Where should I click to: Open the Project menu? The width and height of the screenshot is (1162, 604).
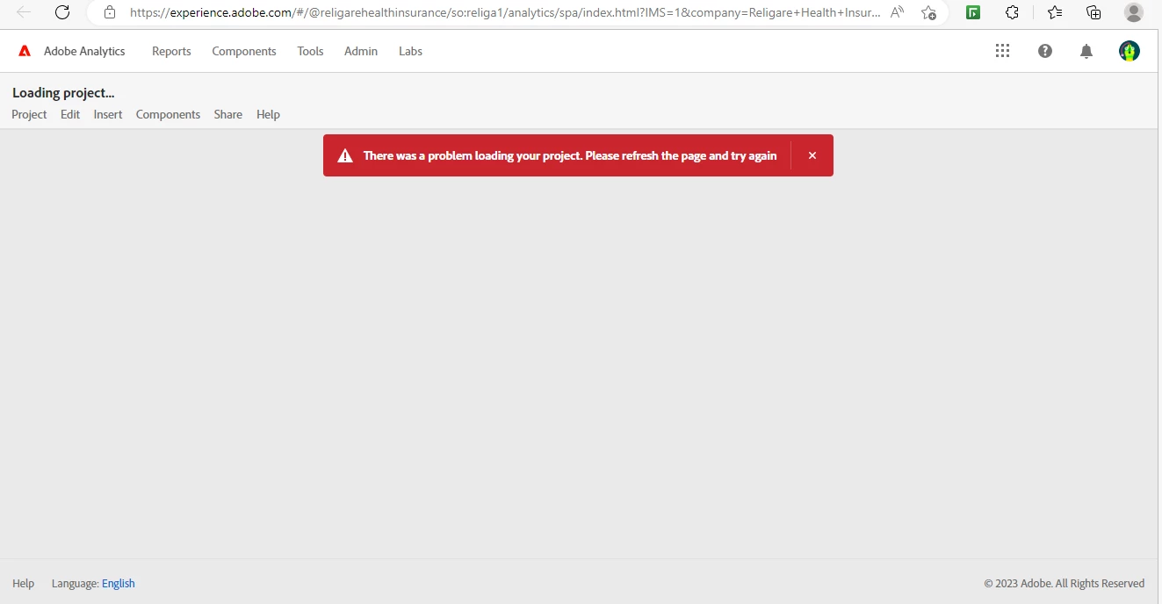(29, 114)
